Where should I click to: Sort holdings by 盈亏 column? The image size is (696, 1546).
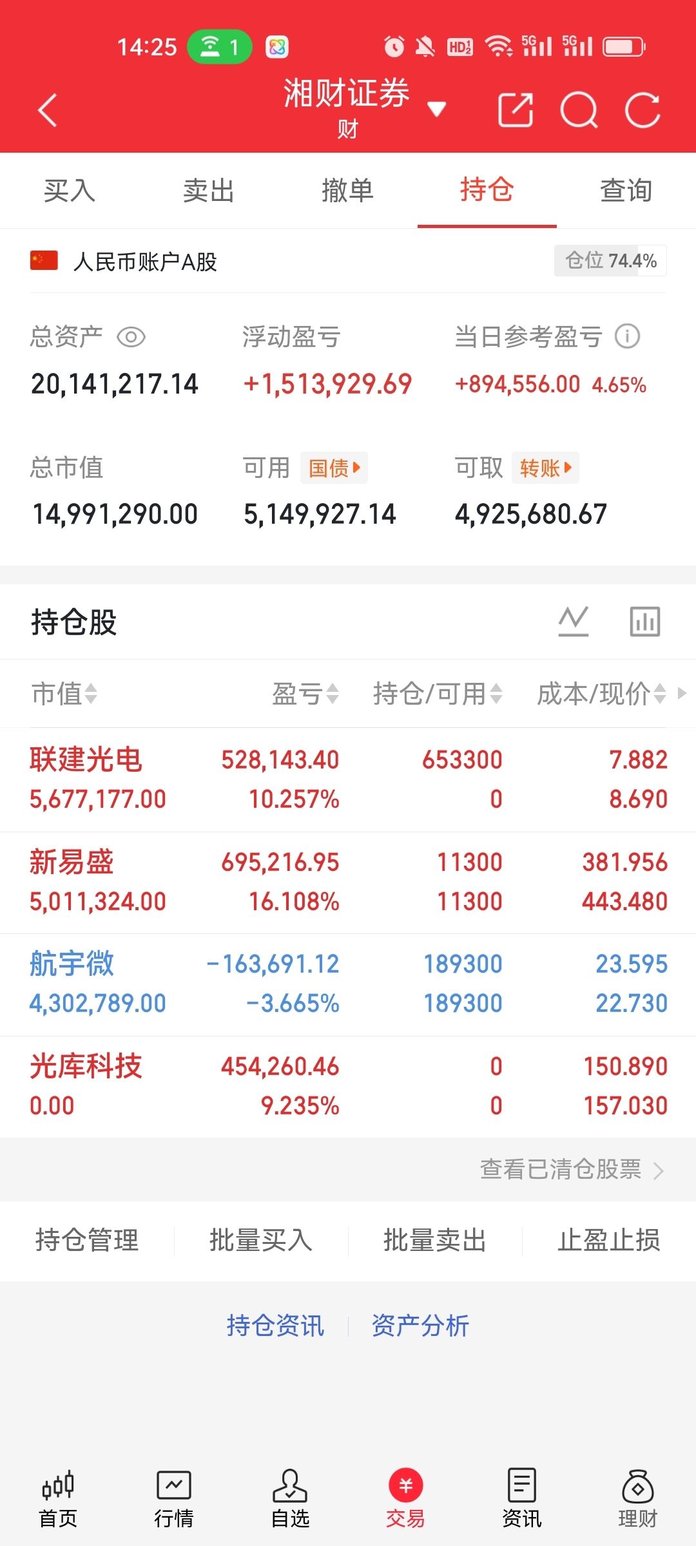point(305,694)
